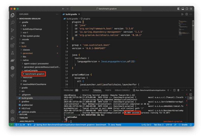Click the notifications bell in status bar
The width and height of the screenshot is (203, 138).
[x=191, y=125]
